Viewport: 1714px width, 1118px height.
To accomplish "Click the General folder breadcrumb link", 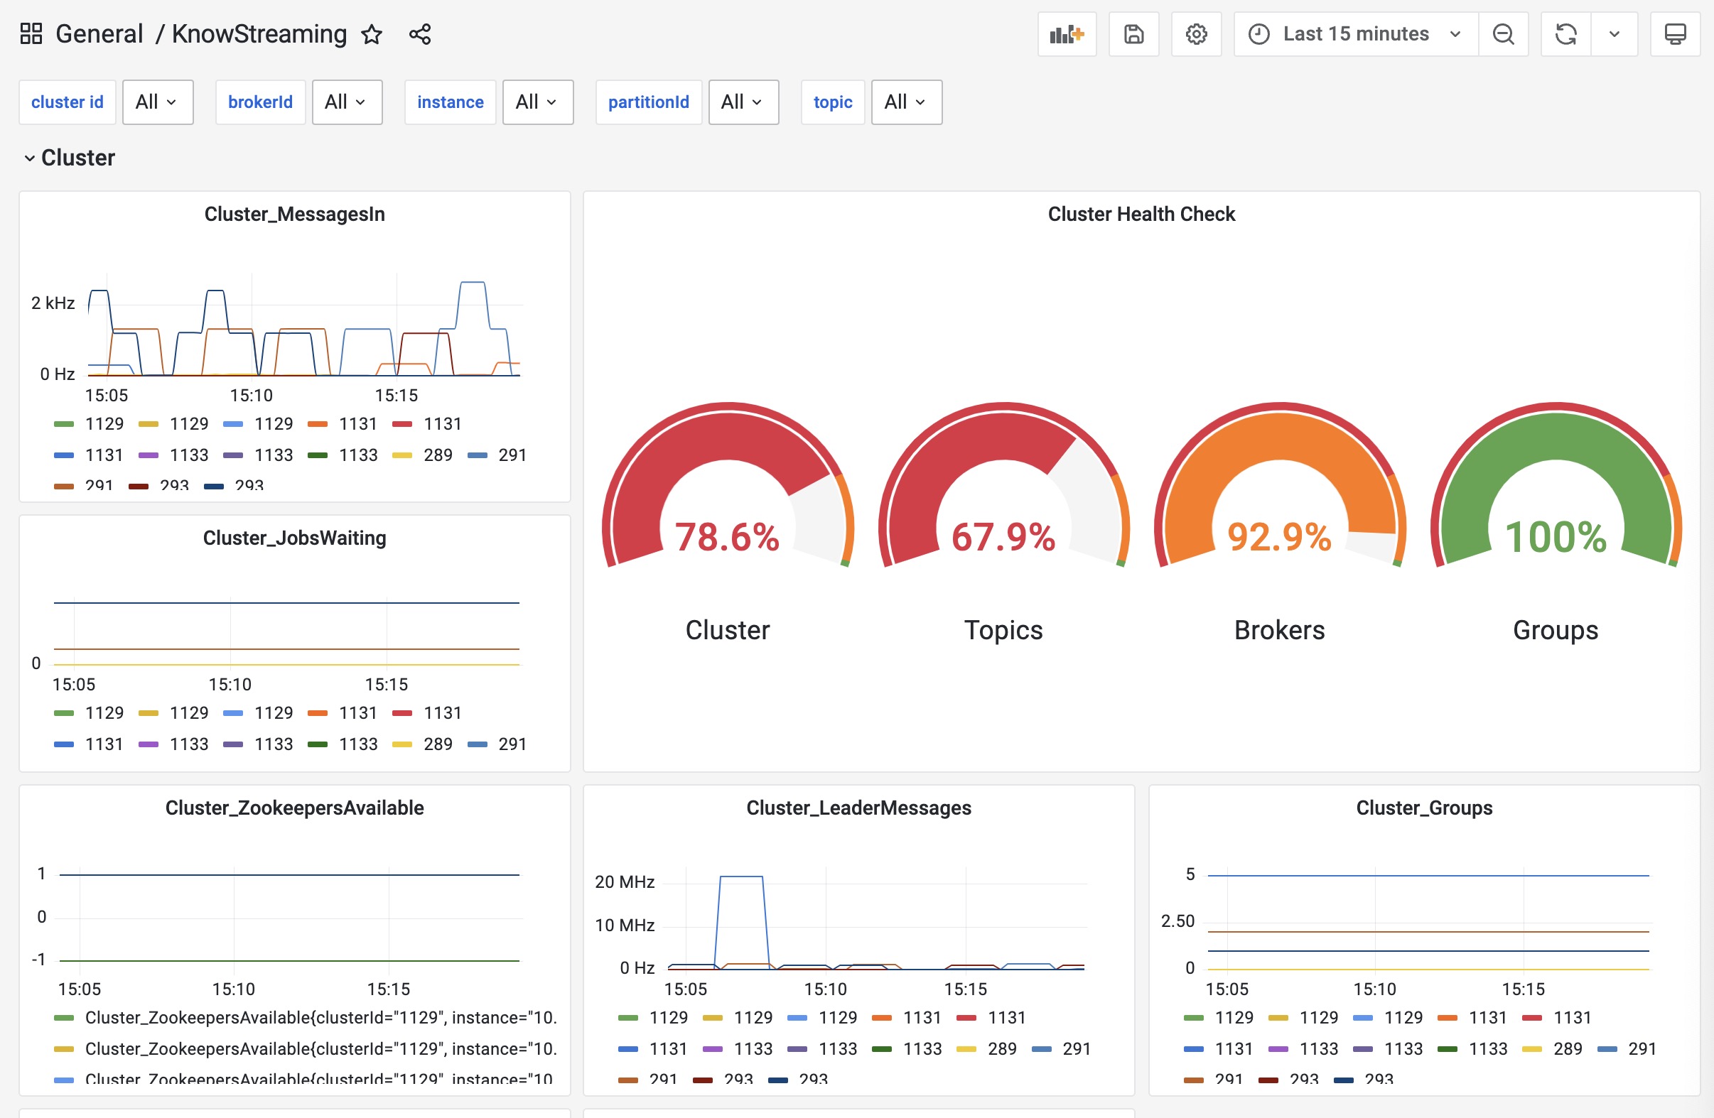I will [99, 34].
